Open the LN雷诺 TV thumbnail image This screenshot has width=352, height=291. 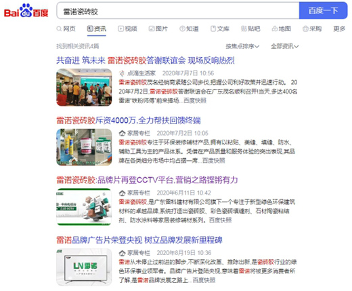[x=84, y=267]
